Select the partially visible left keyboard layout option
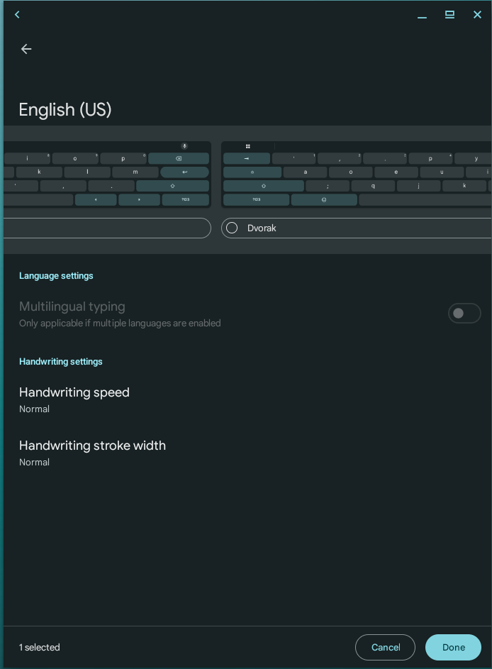The image size is (492, 669). point(106,228)
